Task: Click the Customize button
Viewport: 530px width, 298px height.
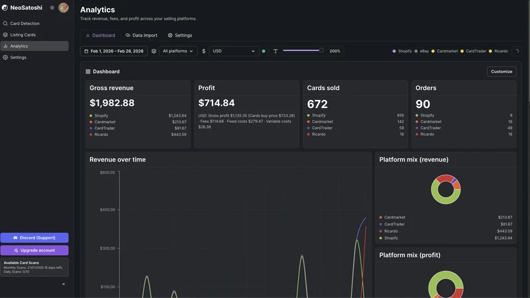Action: tap(502, 72)
